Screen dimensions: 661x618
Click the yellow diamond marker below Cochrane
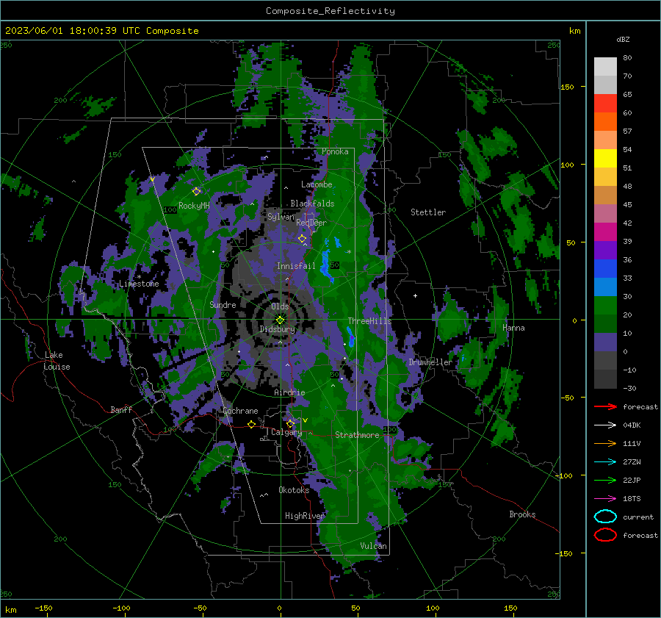(251, 424)
